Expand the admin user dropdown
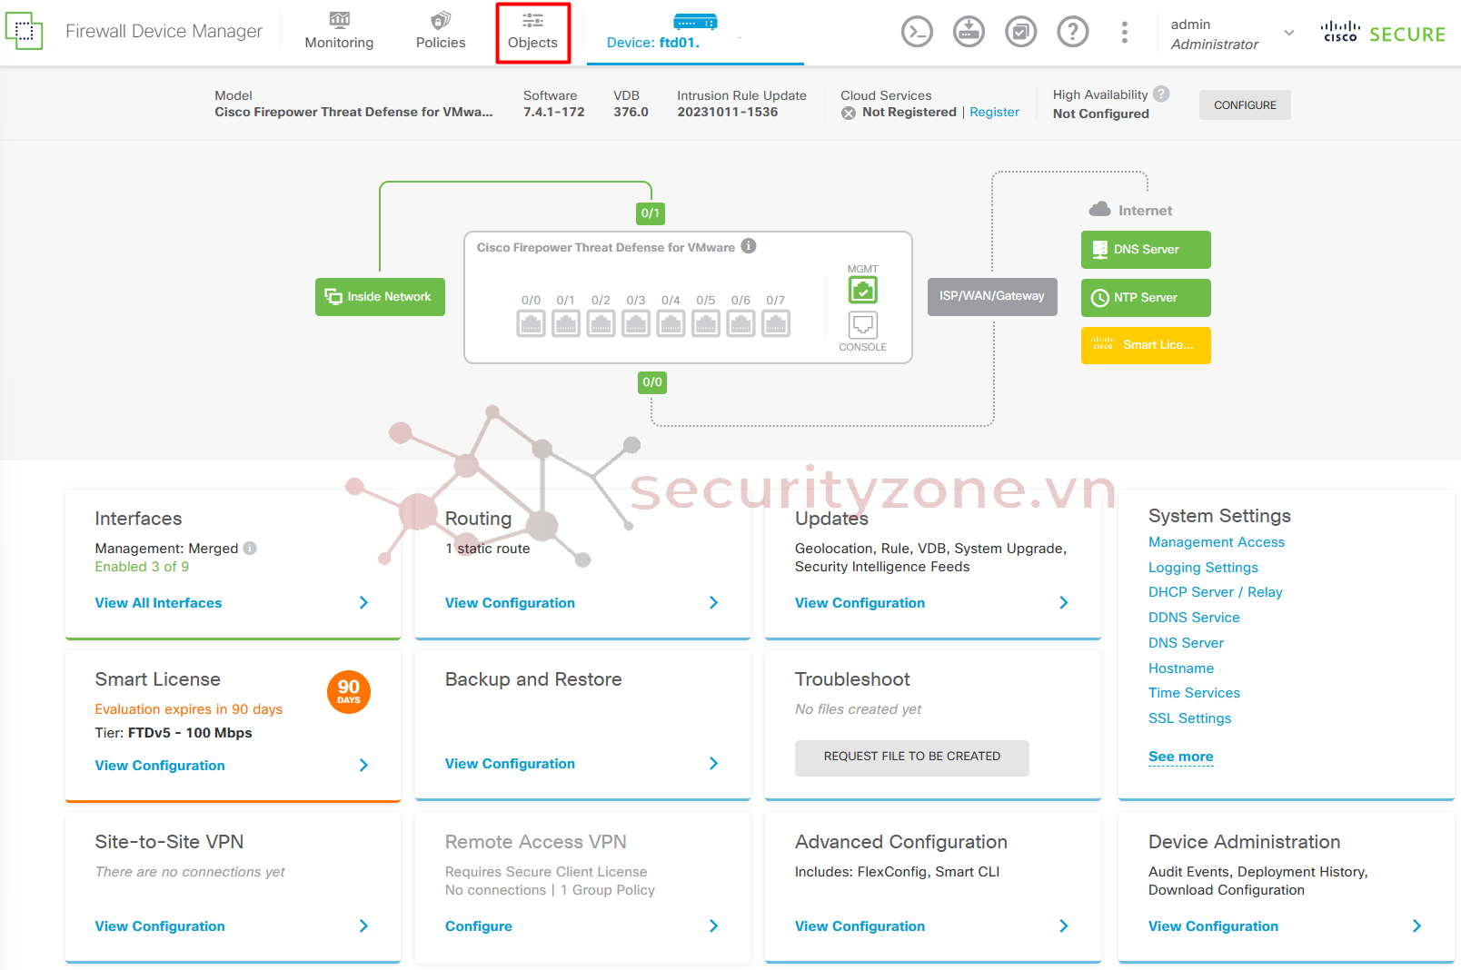Viewport: 1461px width, 970px height. [1288, 33]
